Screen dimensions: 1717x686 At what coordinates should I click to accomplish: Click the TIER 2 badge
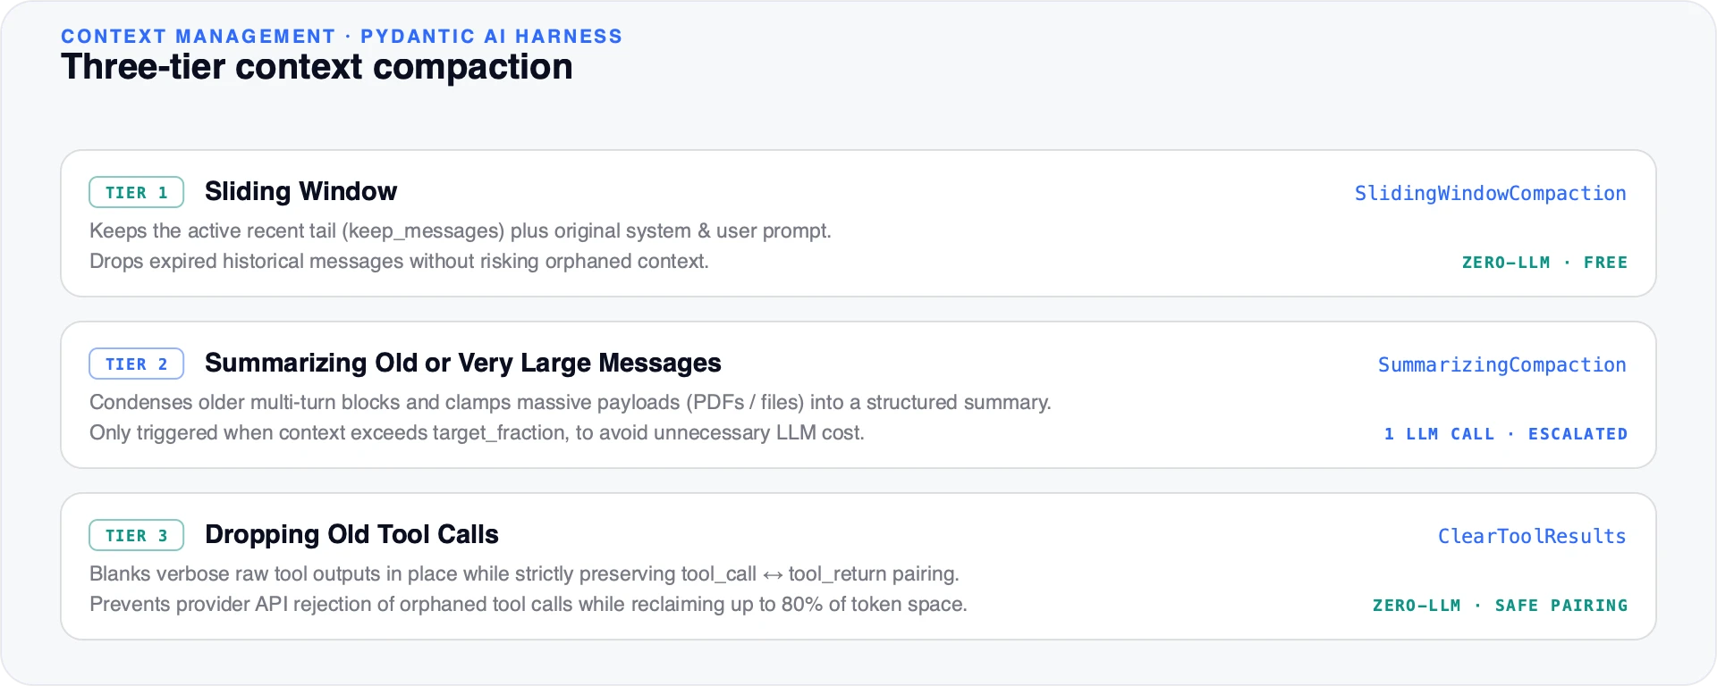(x=136, y=364)
